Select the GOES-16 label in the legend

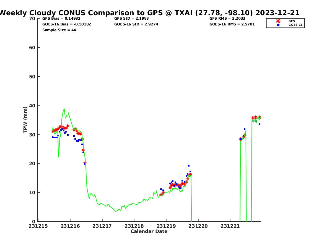295,25
